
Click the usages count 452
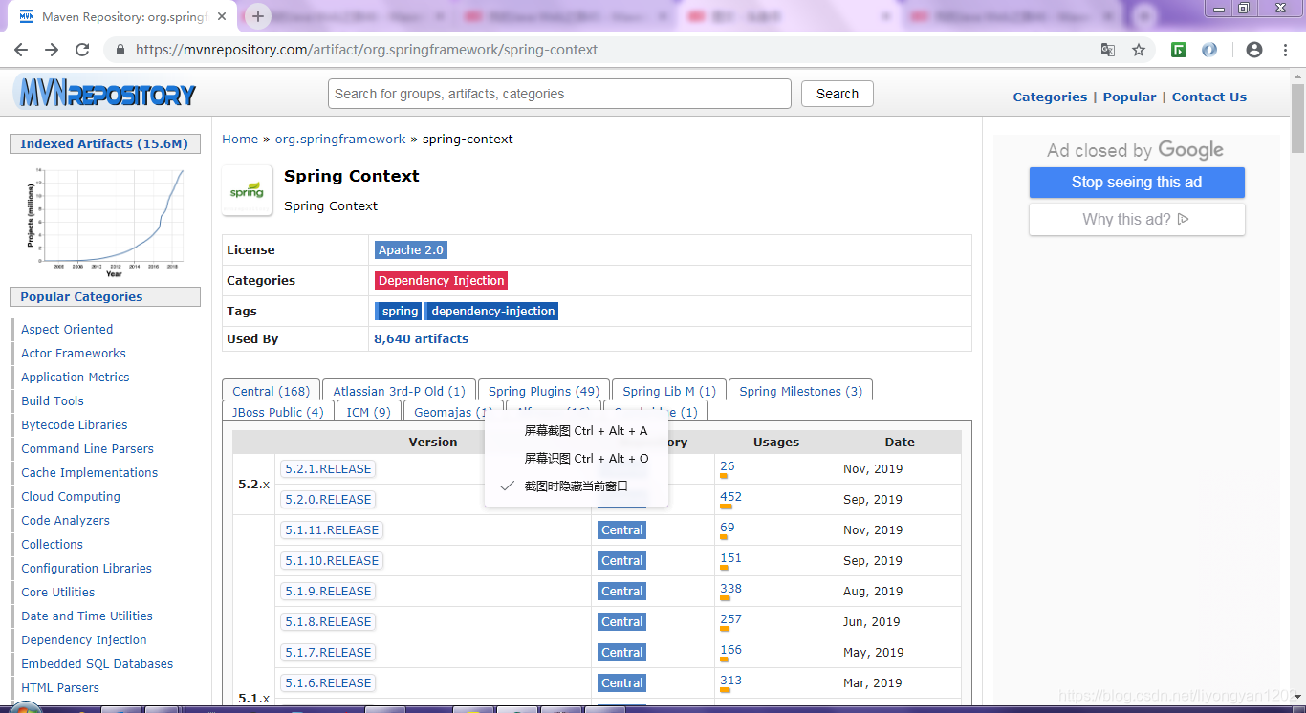point(730,497)
